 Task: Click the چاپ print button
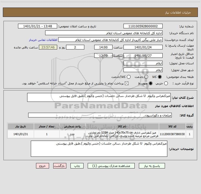77,166
